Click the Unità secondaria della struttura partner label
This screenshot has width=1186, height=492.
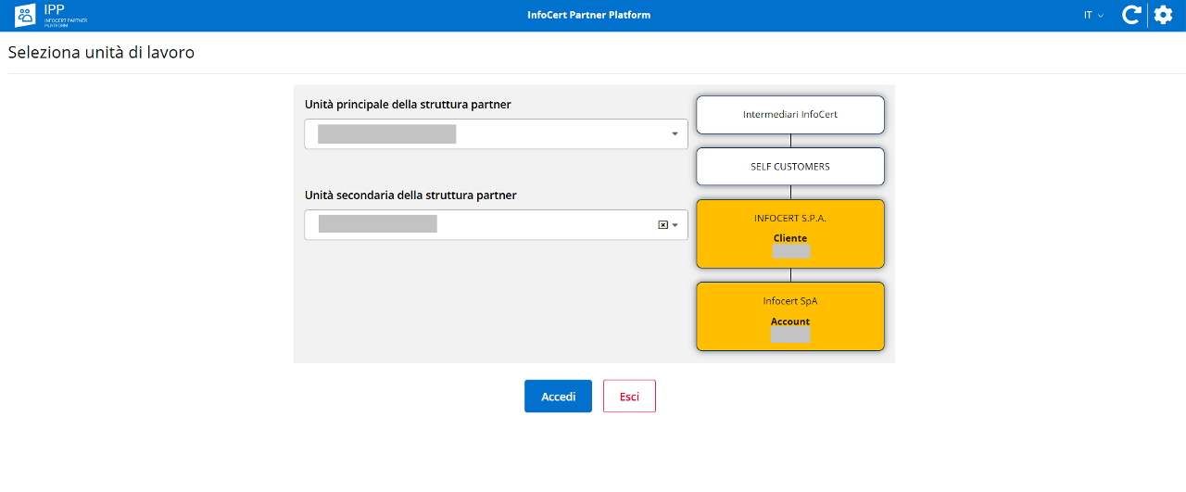tap(410, 196)
